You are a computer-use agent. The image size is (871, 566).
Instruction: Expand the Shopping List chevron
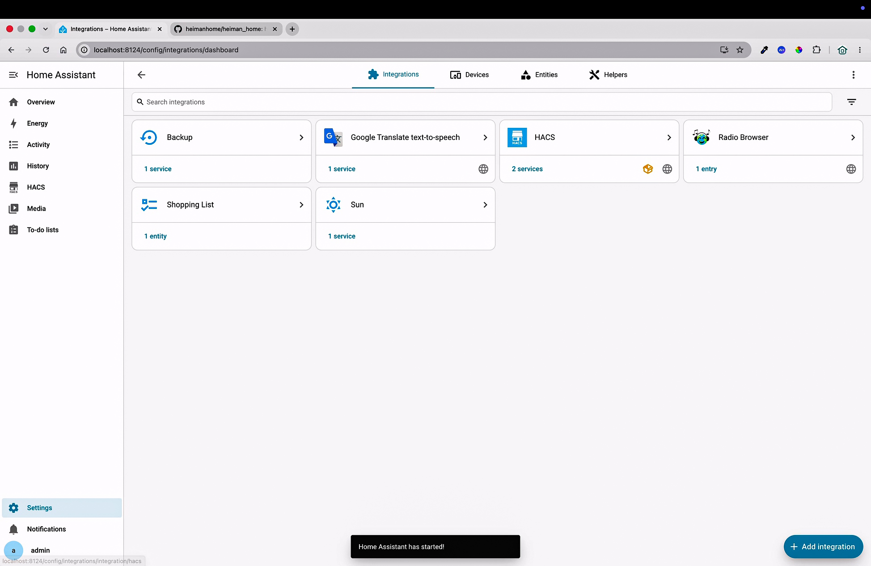[301, 205]
